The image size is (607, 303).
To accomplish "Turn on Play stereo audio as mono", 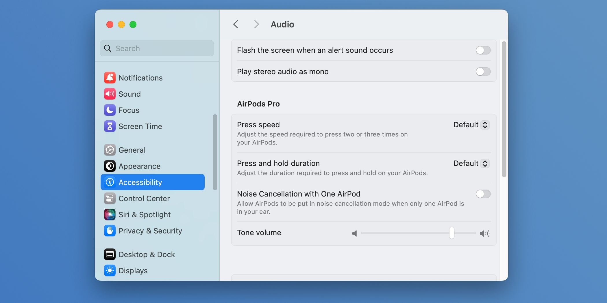I will [x=483, y=72].
